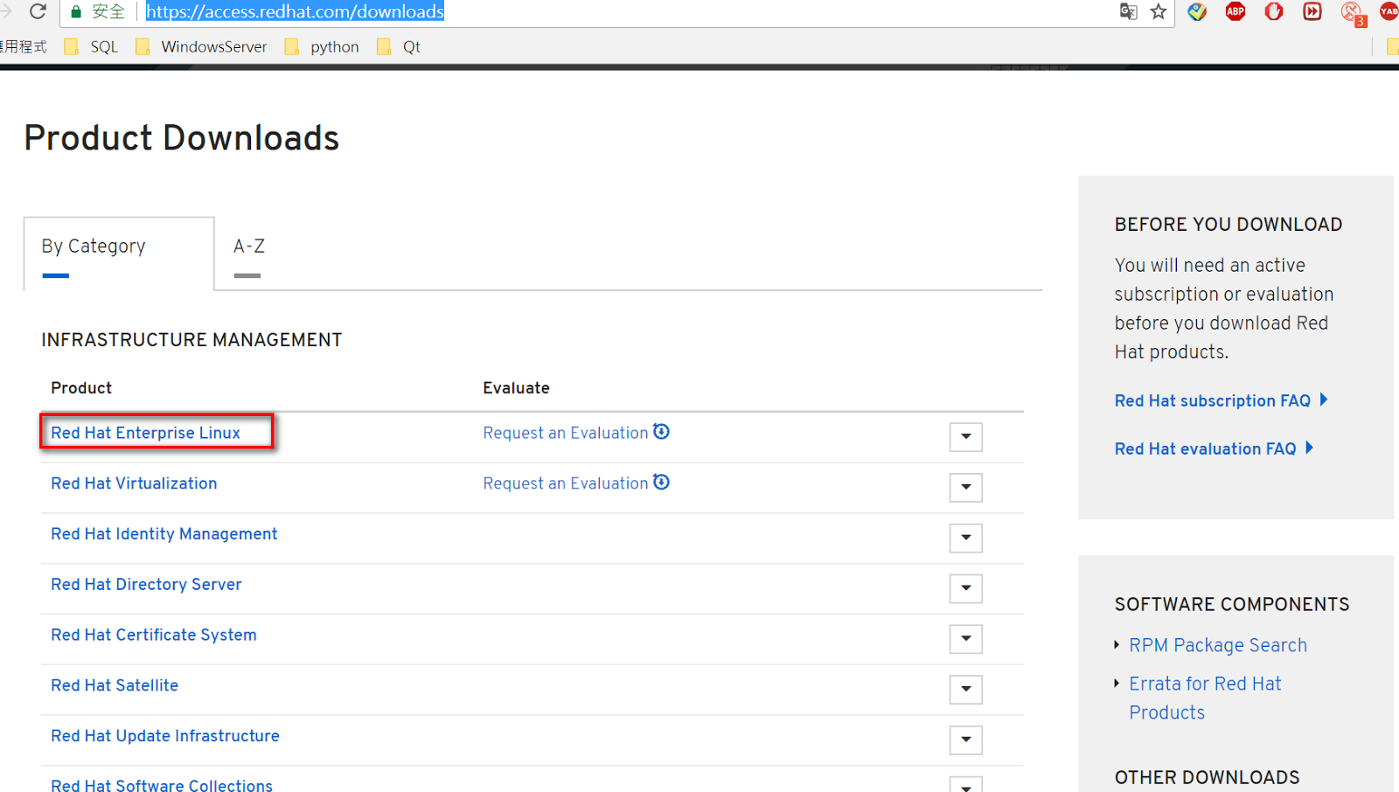The height and width of the screenshot is (792, 1399).
Task: Click the OTHER DOWNLOADS heading
Action: 1207,778
